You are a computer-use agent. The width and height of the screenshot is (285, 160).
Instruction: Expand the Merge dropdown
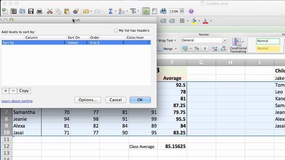(x=176, y=48)
